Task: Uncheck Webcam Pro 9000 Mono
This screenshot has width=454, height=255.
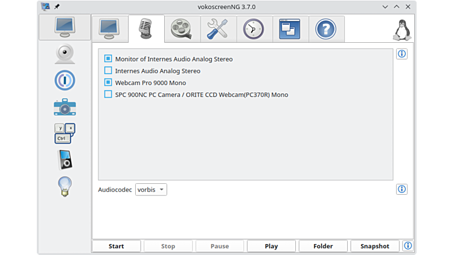Action: [x=108, y=83]
